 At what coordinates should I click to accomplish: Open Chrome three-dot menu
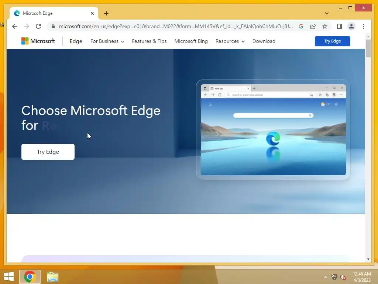[363, 26]
